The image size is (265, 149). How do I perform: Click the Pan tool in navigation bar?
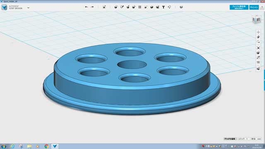pyautogui.click(x=258, y=32)
